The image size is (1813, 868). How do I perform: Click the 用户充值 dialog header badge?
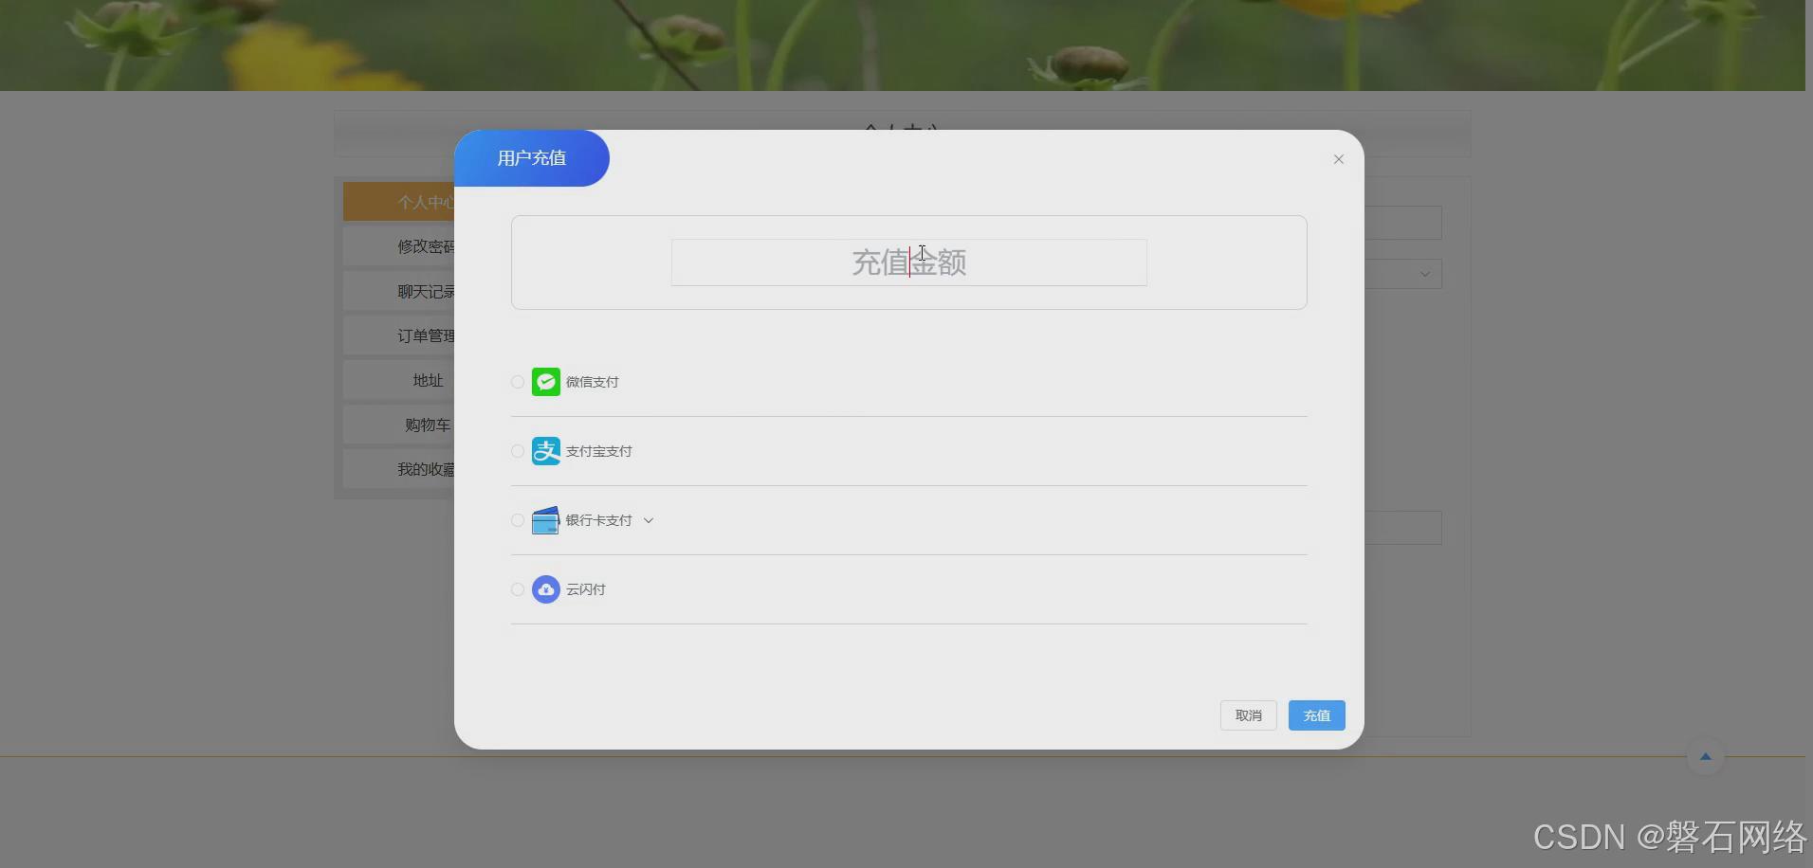click(x=531, y=158)
